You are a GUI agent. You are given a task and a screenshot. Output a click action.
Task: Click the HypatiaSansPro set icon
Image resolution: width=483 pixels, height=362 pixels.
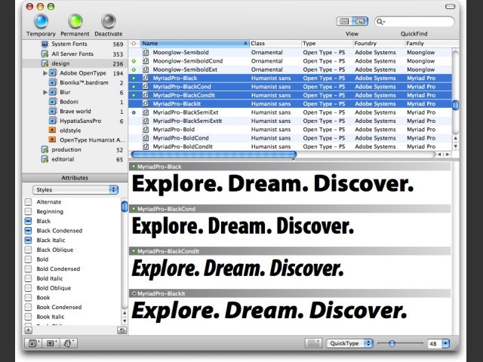pos(53,121)
